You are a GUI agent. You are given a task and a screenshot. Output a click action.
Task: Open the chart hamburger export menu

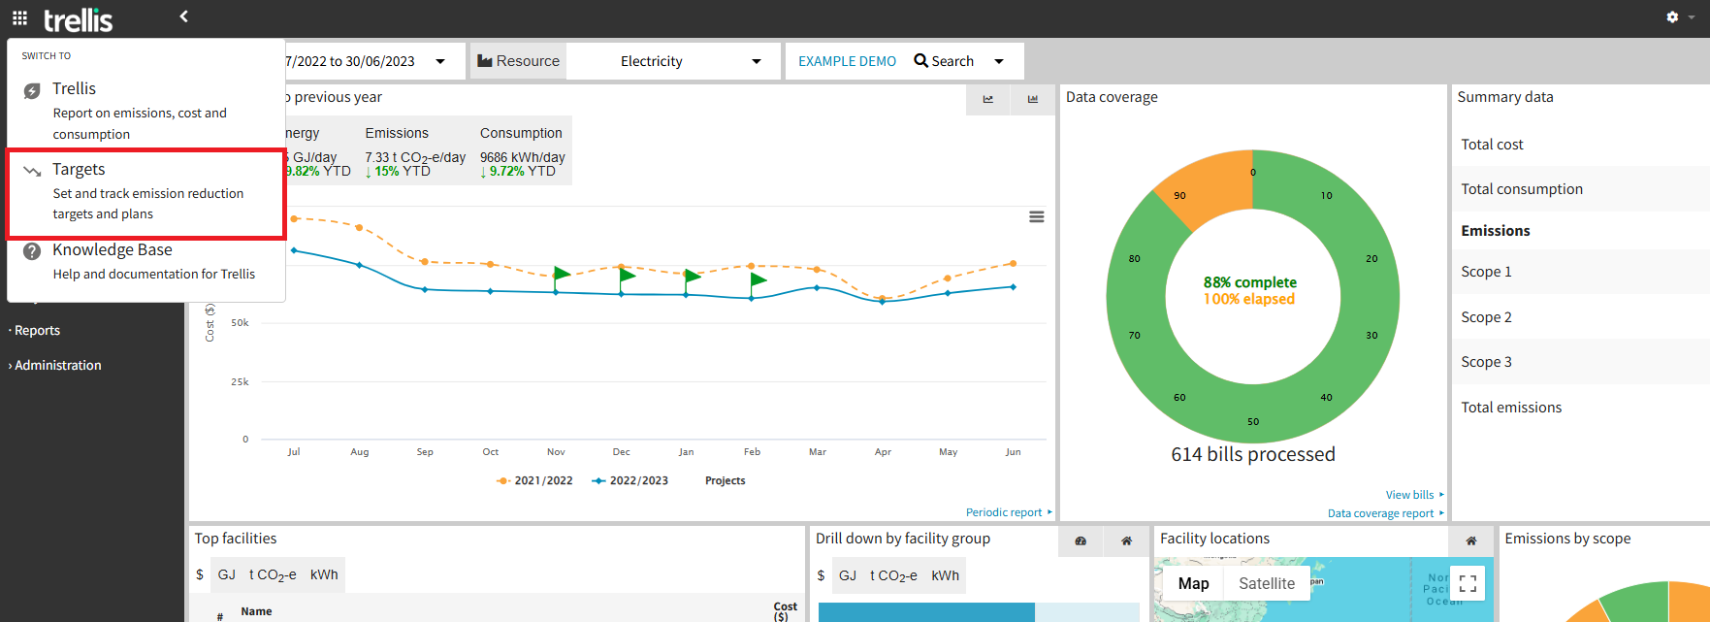1036,217
